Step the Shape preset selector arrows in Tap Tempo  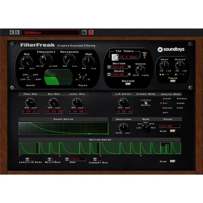tap(109, 74)
